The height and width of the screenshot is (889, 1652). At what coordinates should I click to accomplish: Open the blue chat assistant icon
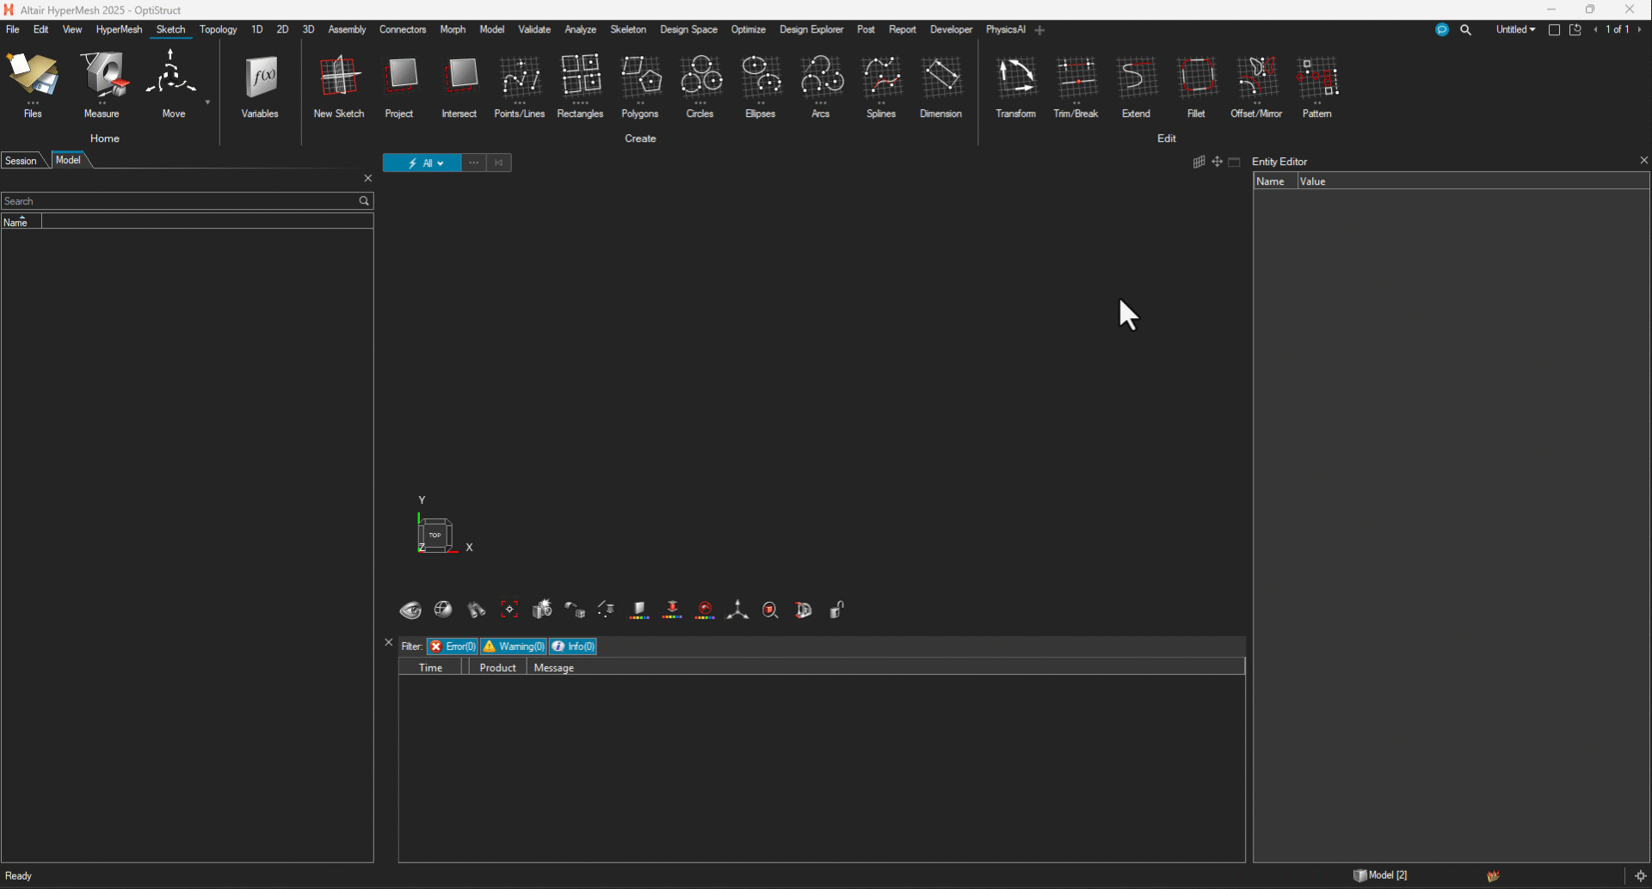coord(1442,29)
